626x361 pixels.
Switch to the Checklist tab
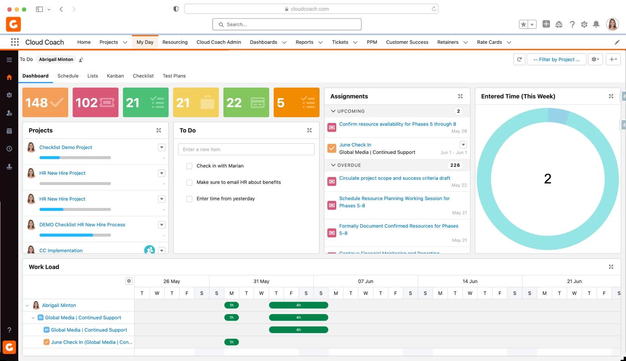coord(143,76)
